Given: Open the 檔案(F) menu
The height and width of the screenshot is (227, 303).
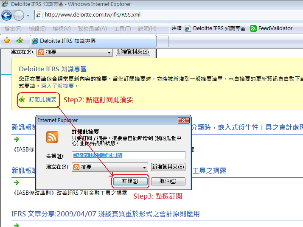Looking at the screenshot, I should (13, 28).
